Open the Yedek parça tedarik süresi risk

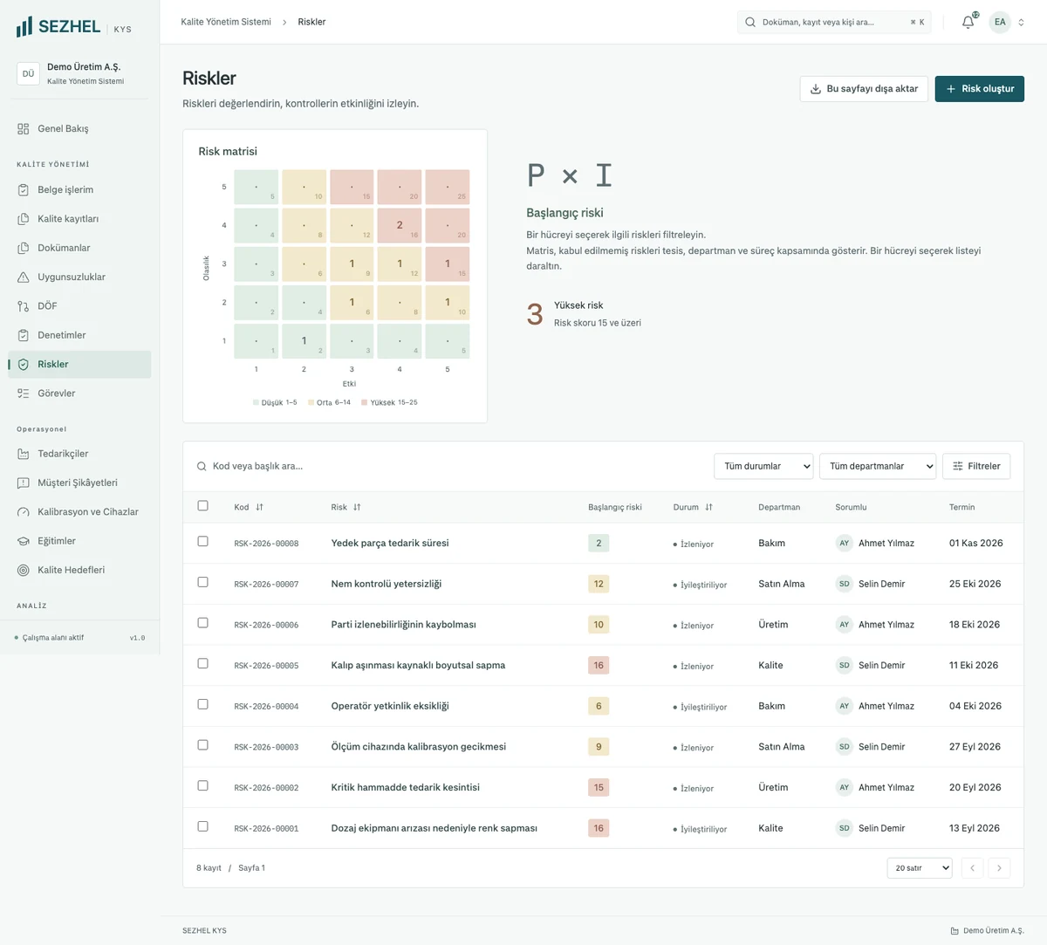pos(390,543)
